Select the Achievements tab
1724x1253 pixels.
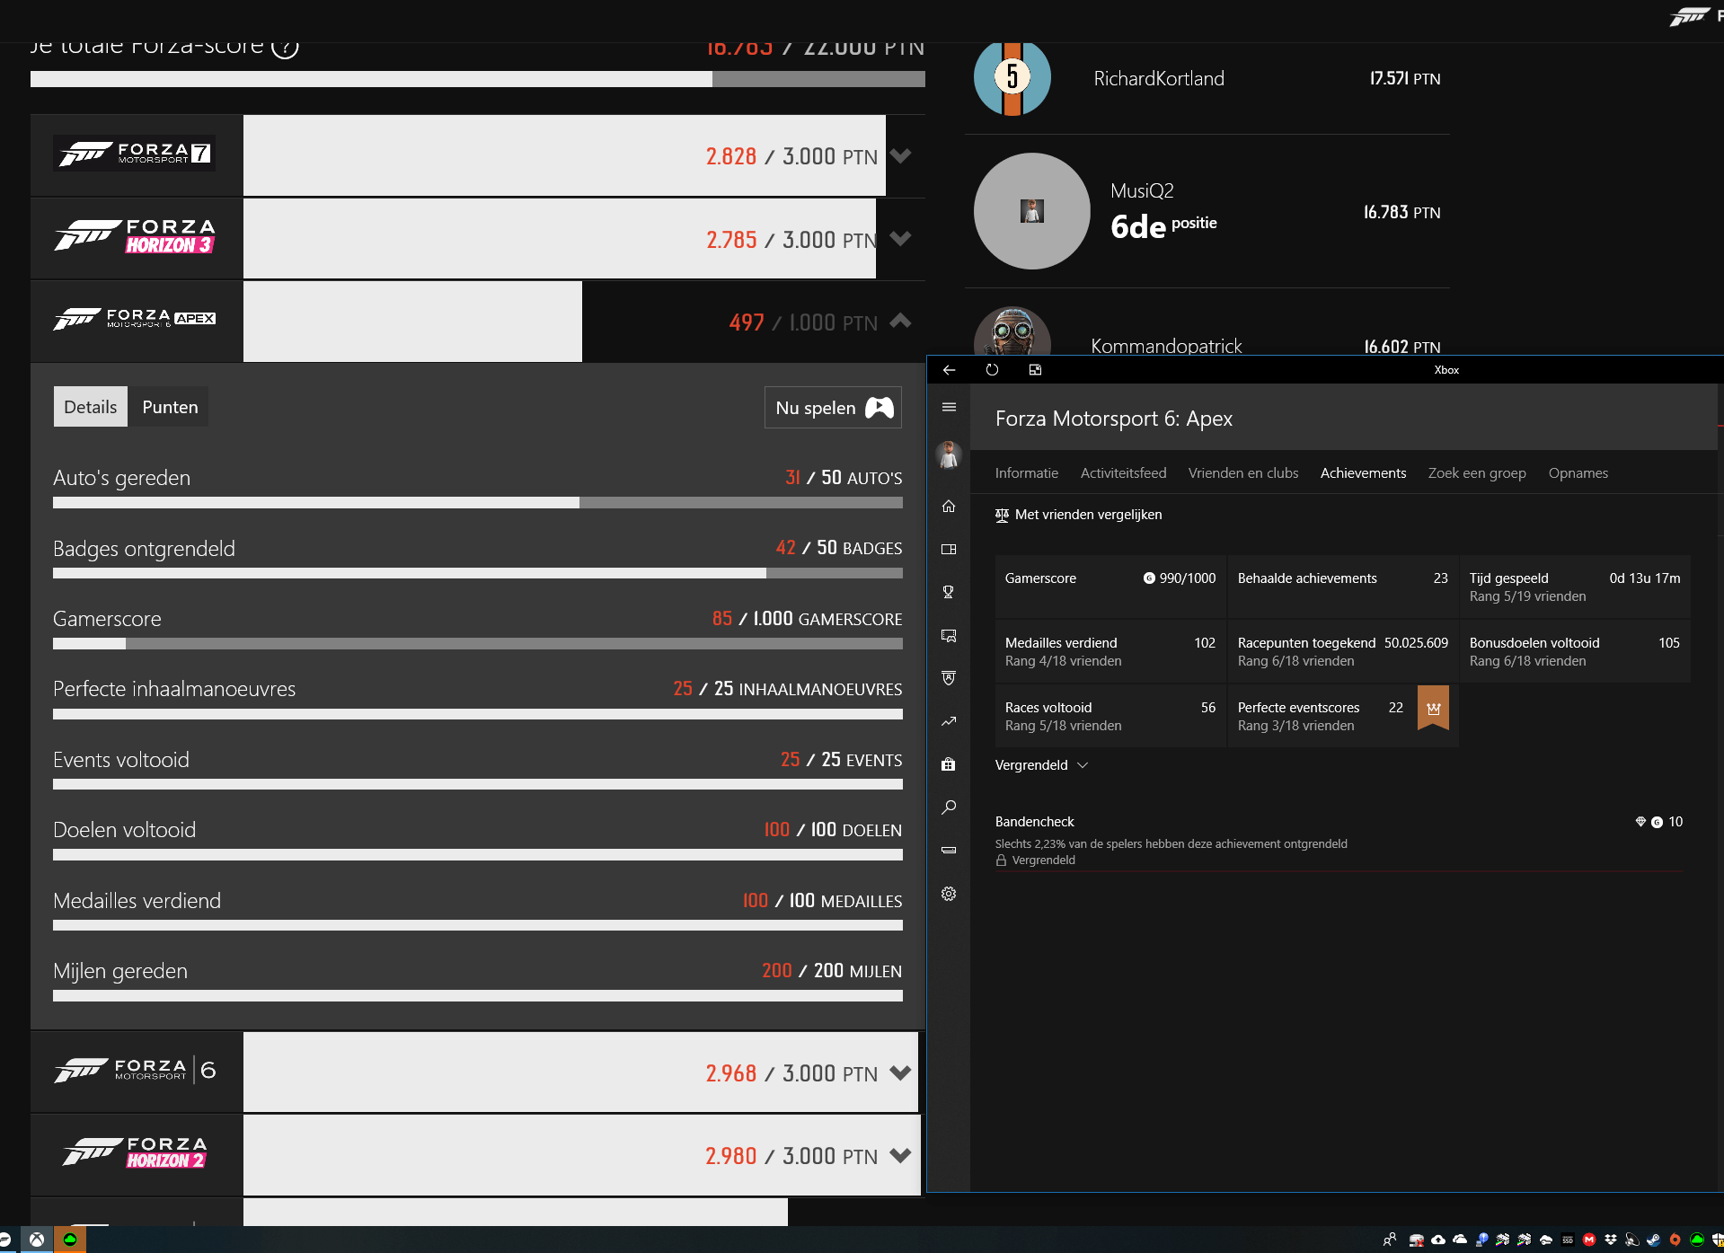click(x=1364, y=473)
